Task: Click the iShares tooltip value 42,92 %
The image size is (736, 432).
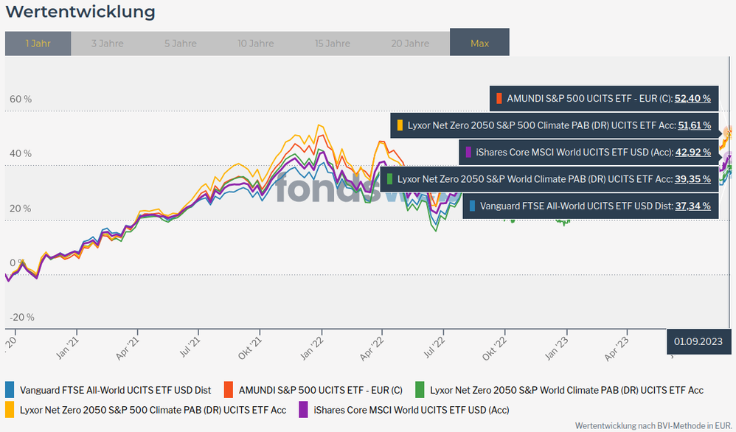Action: point(692,153)
